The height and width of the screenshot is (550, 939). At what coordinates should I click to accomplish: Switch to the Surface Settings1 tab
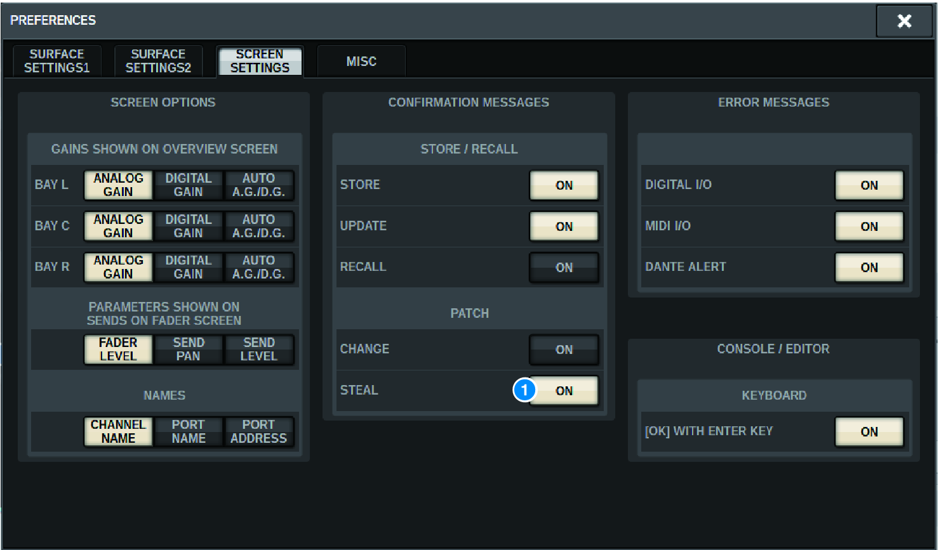[x=57, y=61]
